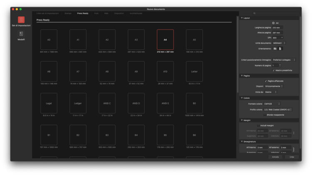This screenshot has width=312, height=175.
Task: Switch to the Press Ready tab
Action: (83, 13)
